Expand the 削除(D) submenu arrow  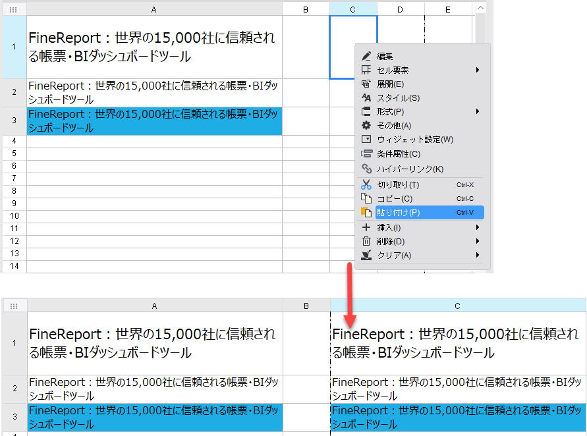[x=478, y=242]
